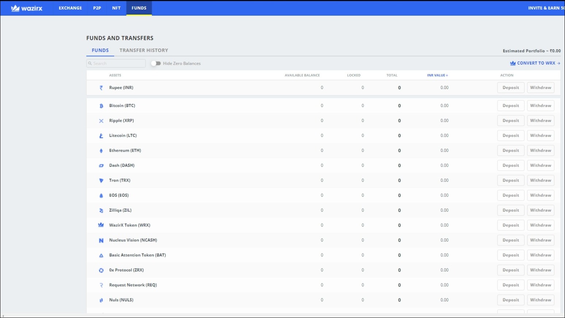The width and height of the screenshot is (565, 318).
Task: Withdraw Bitcoin (BTC)
Action: 541,106
